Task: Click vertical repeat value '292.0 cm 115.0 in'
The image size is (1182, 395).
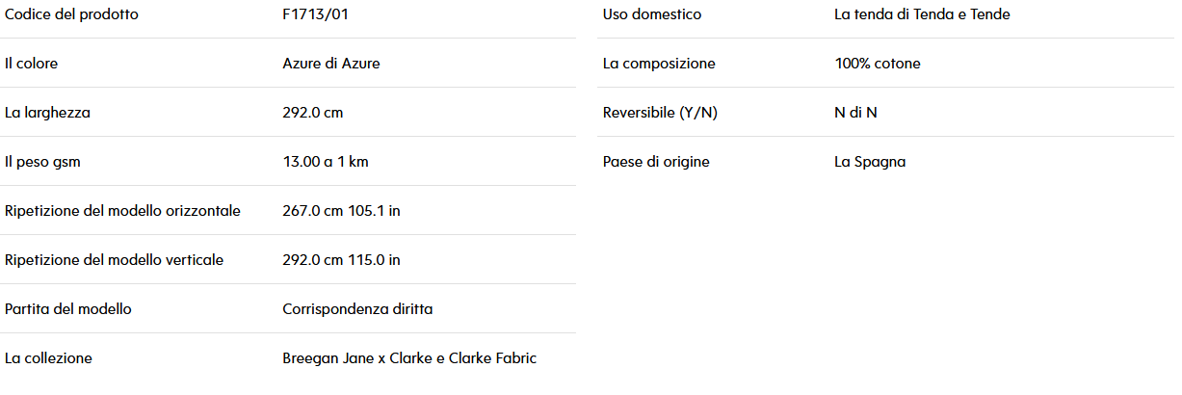Action: pos(341,260)
